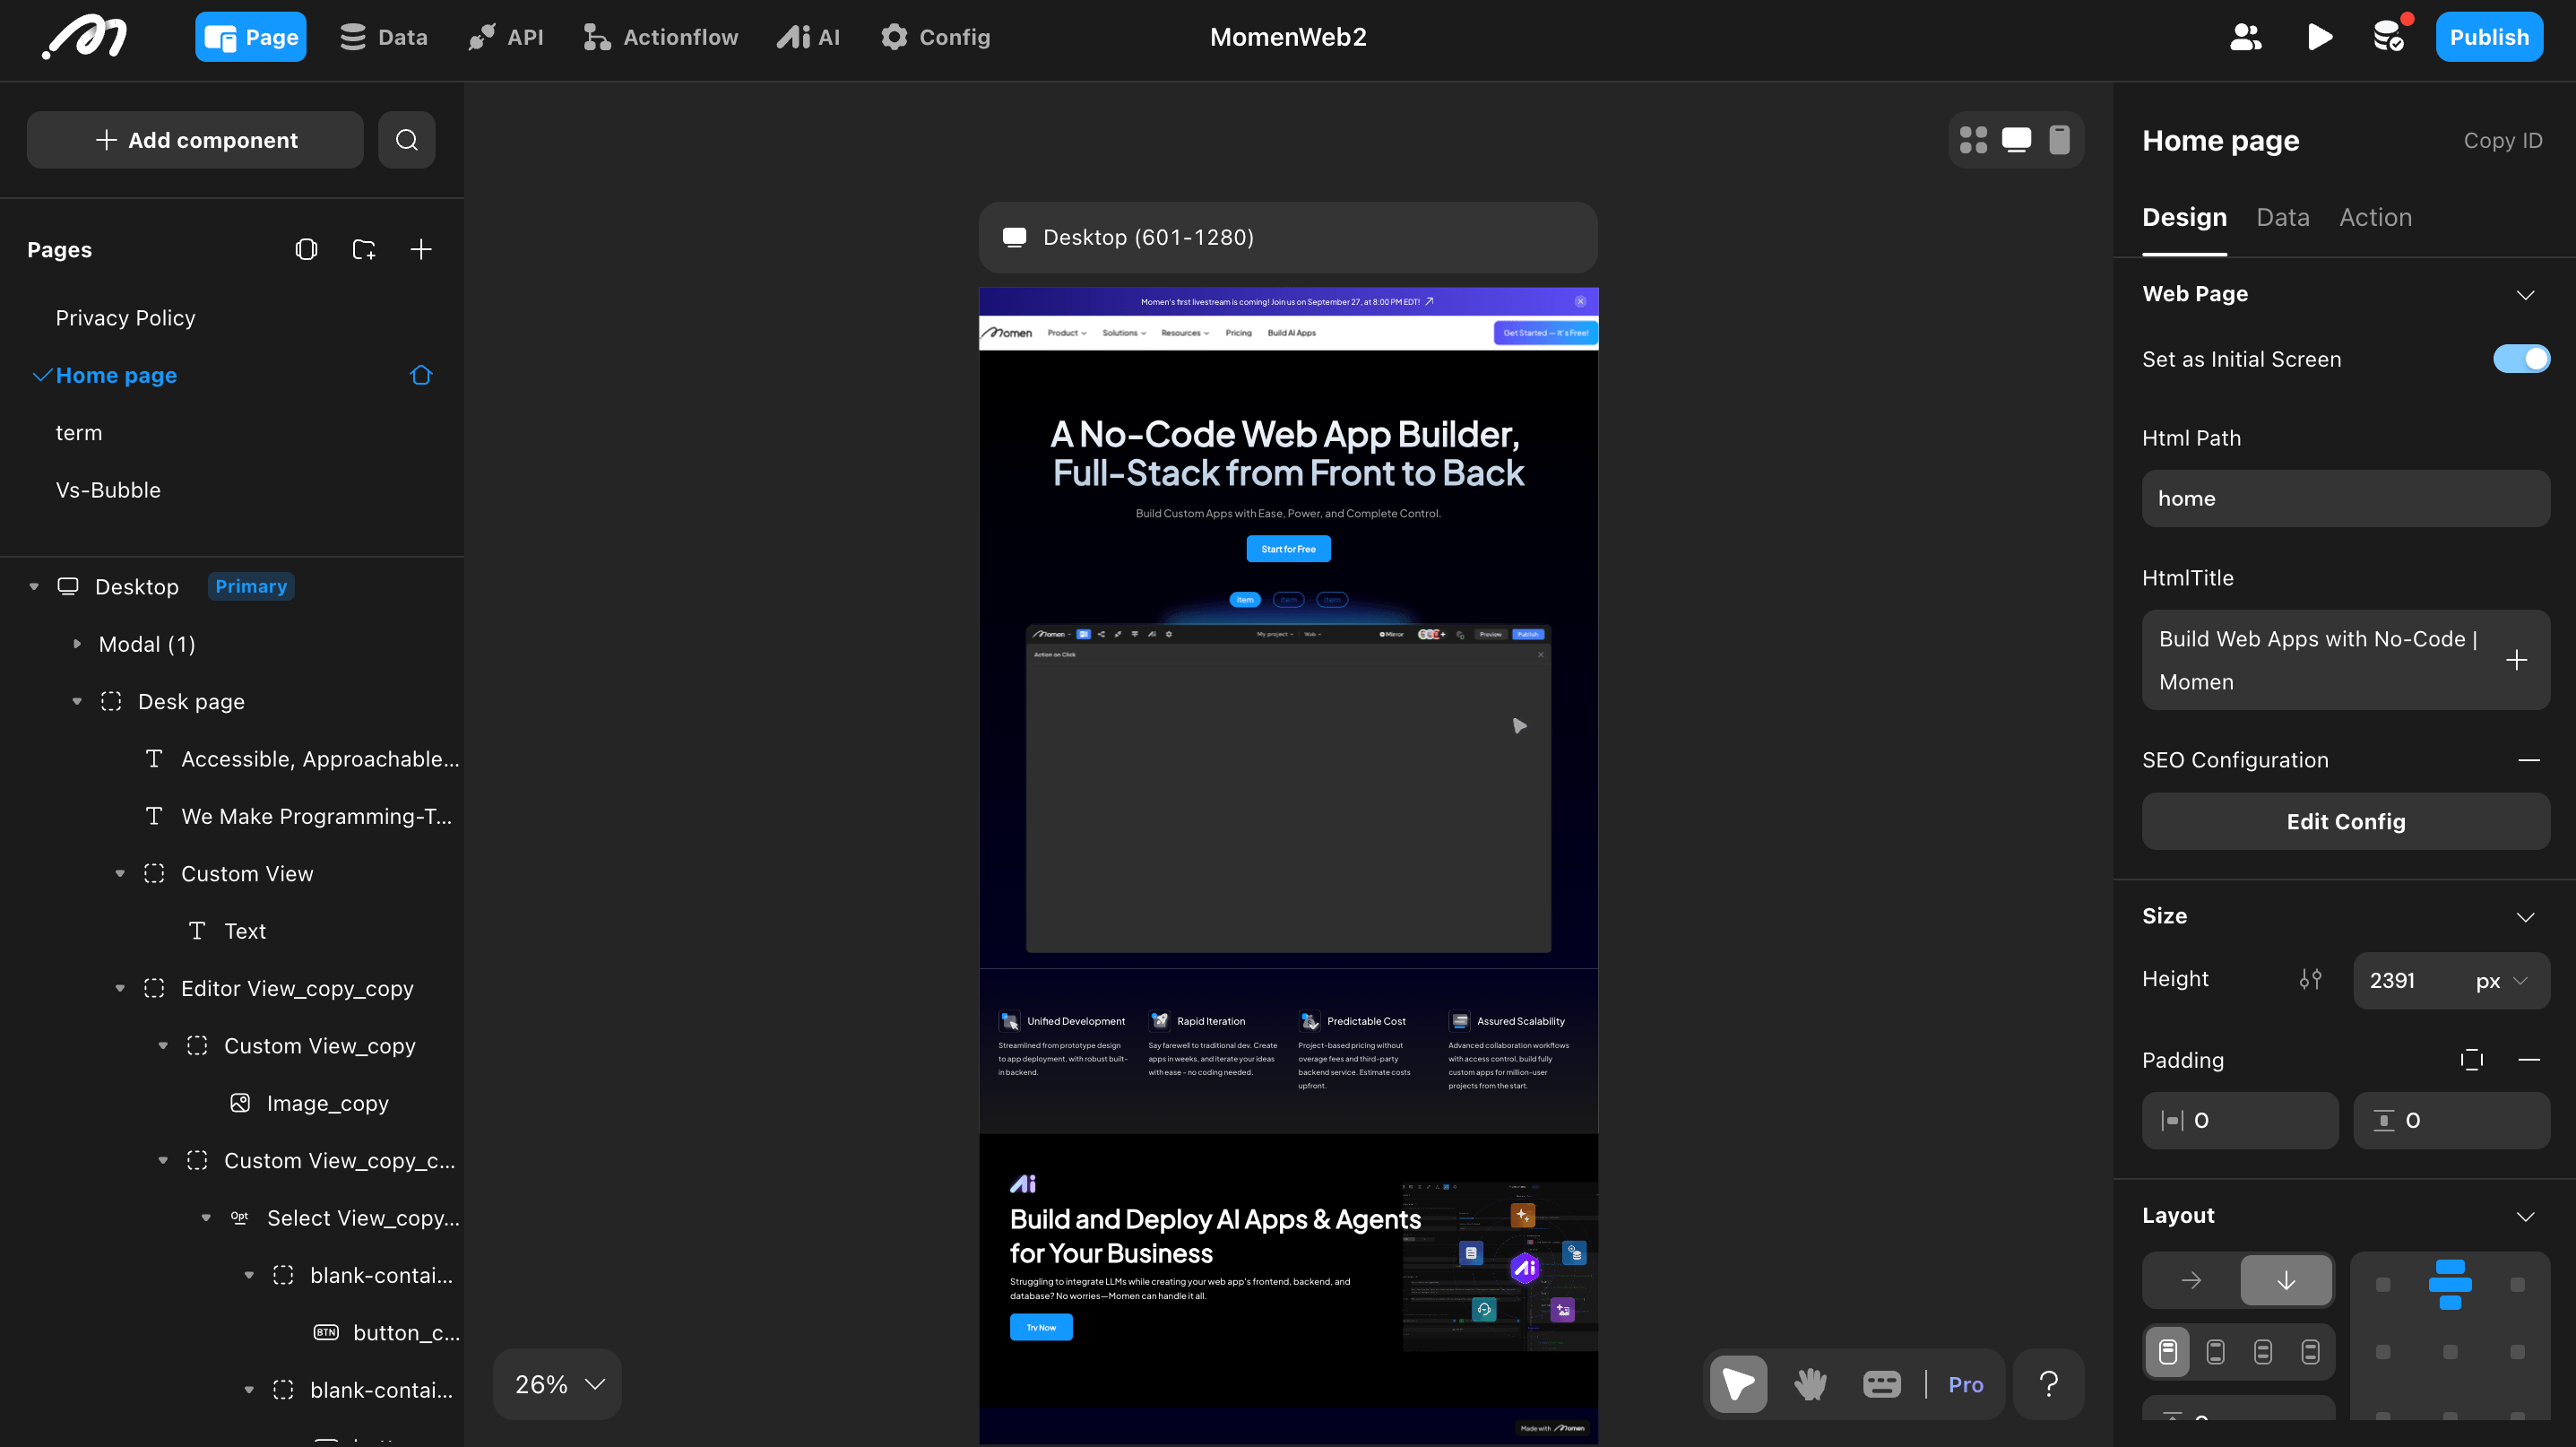
Task: Click the search components icon
Action: (x=406, y=140)
